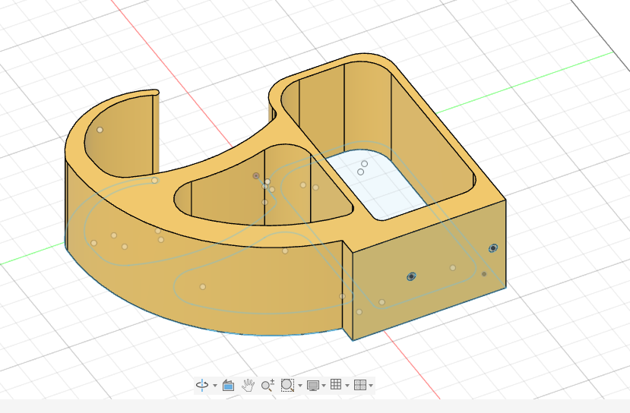The image size is (630, 413).
Task: Expand the Zoom Window dropdown arrow
Action: click(x=299, y=386)
